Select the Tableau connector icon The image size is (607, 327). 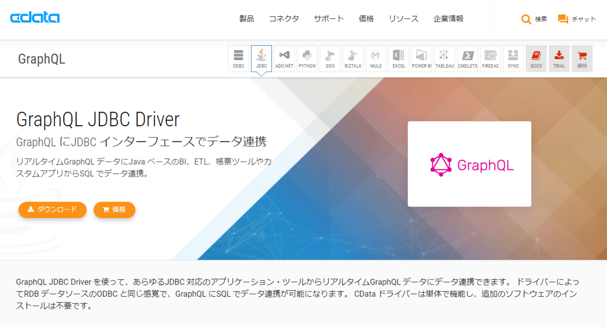click(x=445, y=59)
